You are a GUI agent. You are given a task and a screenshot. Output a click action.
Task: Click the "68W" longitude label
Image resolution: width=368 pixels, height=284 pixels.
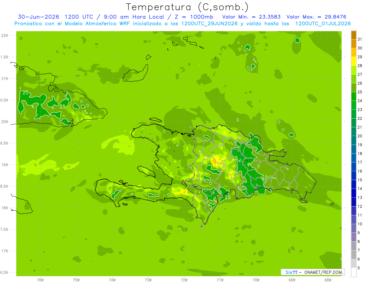point(328,280)
